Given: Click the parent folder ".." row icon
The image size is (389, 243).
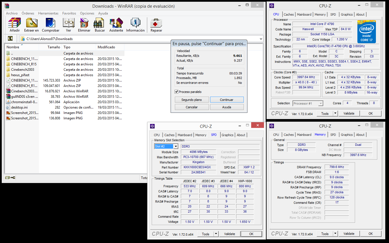Looking at the screenshot, I should [8, 53].
